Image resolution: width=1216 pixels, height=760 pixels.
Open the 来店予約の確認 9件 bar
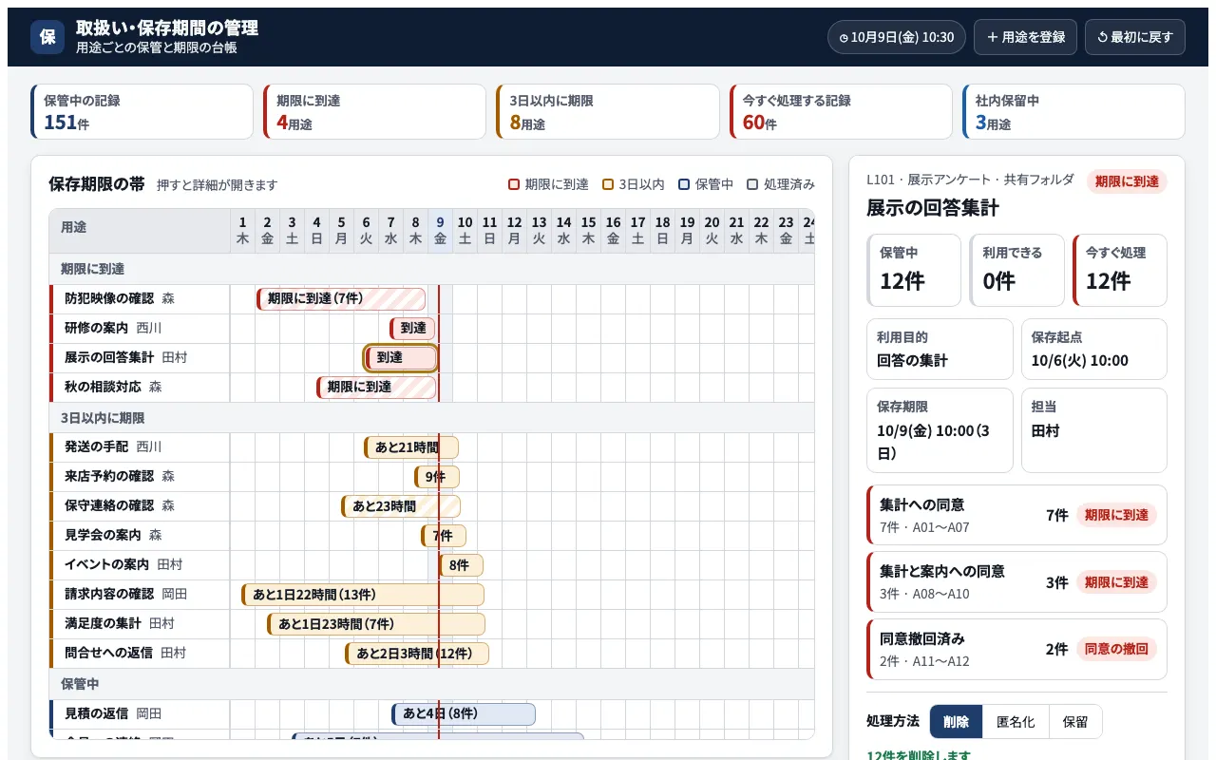point(437,477)
